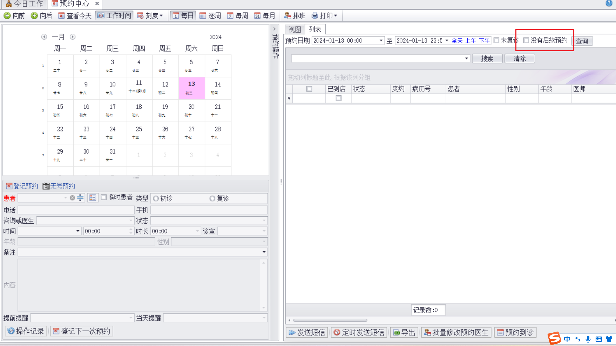616x346 pixels.
Task: Click the 上午 link
Action: [x=471, y=41]
